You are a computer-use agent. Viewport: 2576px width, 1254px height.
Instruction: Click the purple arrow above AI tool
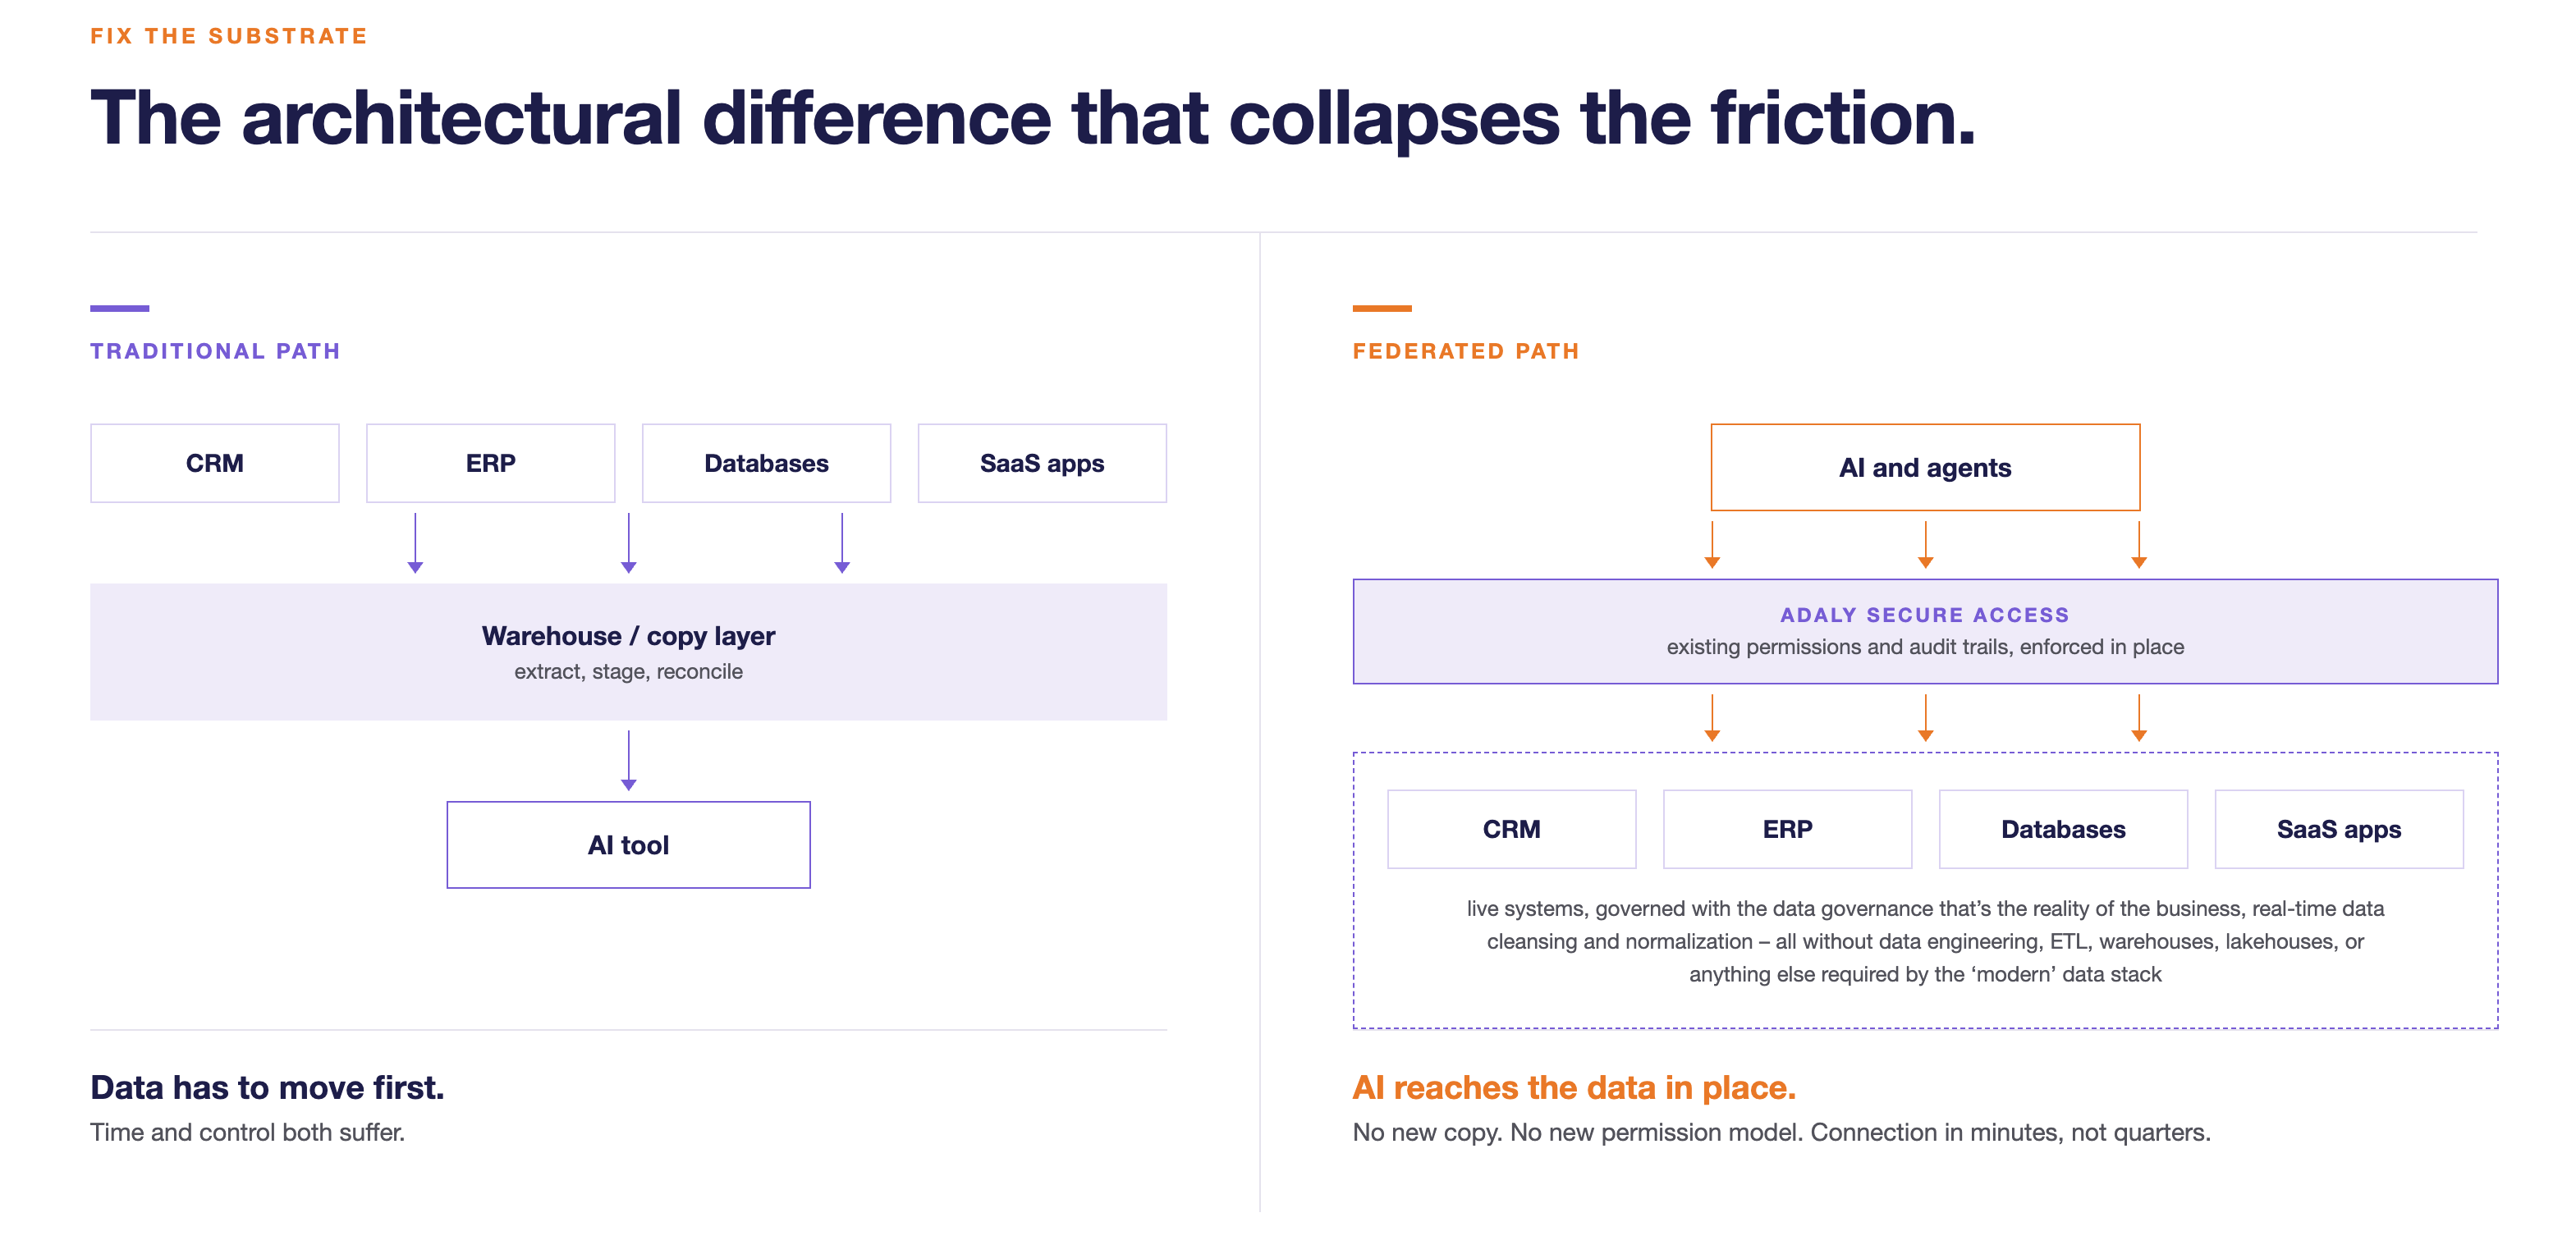pyautogui.click(x=628, y=761)
